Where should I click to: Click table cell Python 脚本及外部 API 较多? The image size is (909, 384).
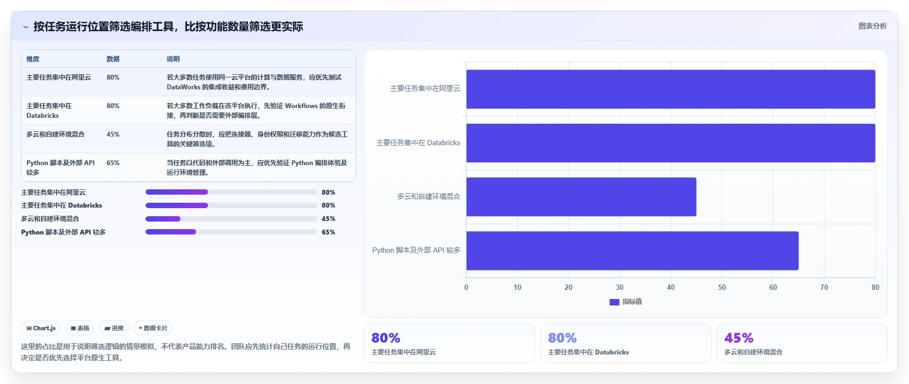(60, 168)
